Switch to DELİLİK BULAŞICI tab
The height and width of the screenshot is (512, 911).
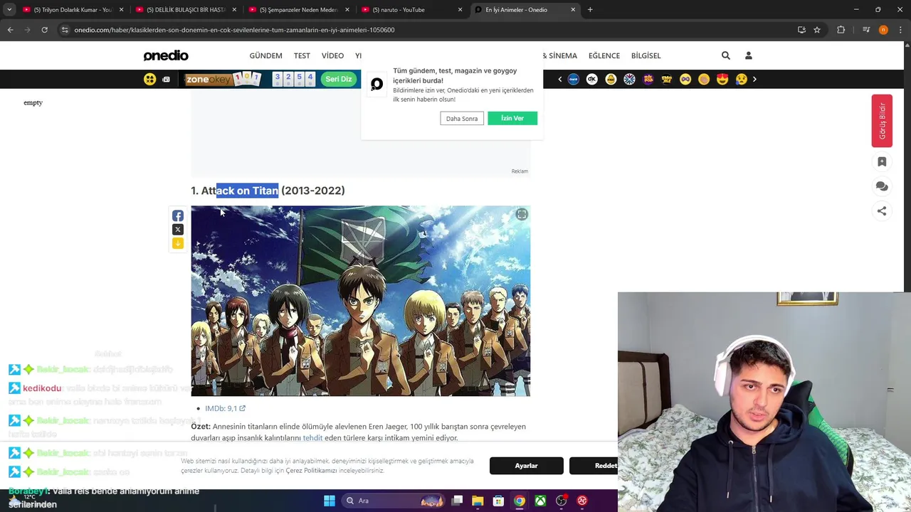point(185,10)
